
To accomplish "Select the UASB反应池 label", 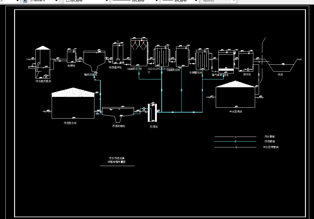I will coord(134,69).
